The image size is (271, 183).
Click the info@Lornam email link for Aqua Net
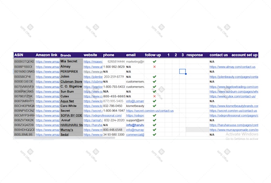pos(135,101)
